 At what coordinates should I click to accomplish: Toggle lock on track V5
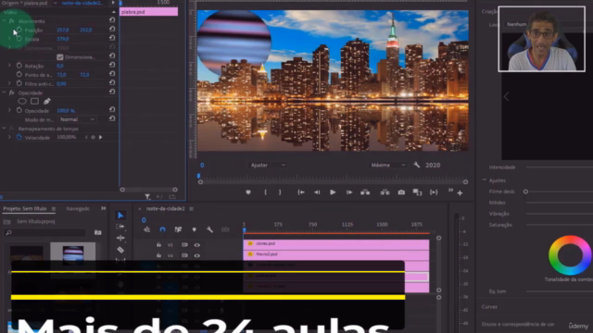click(x=158, y=245)
